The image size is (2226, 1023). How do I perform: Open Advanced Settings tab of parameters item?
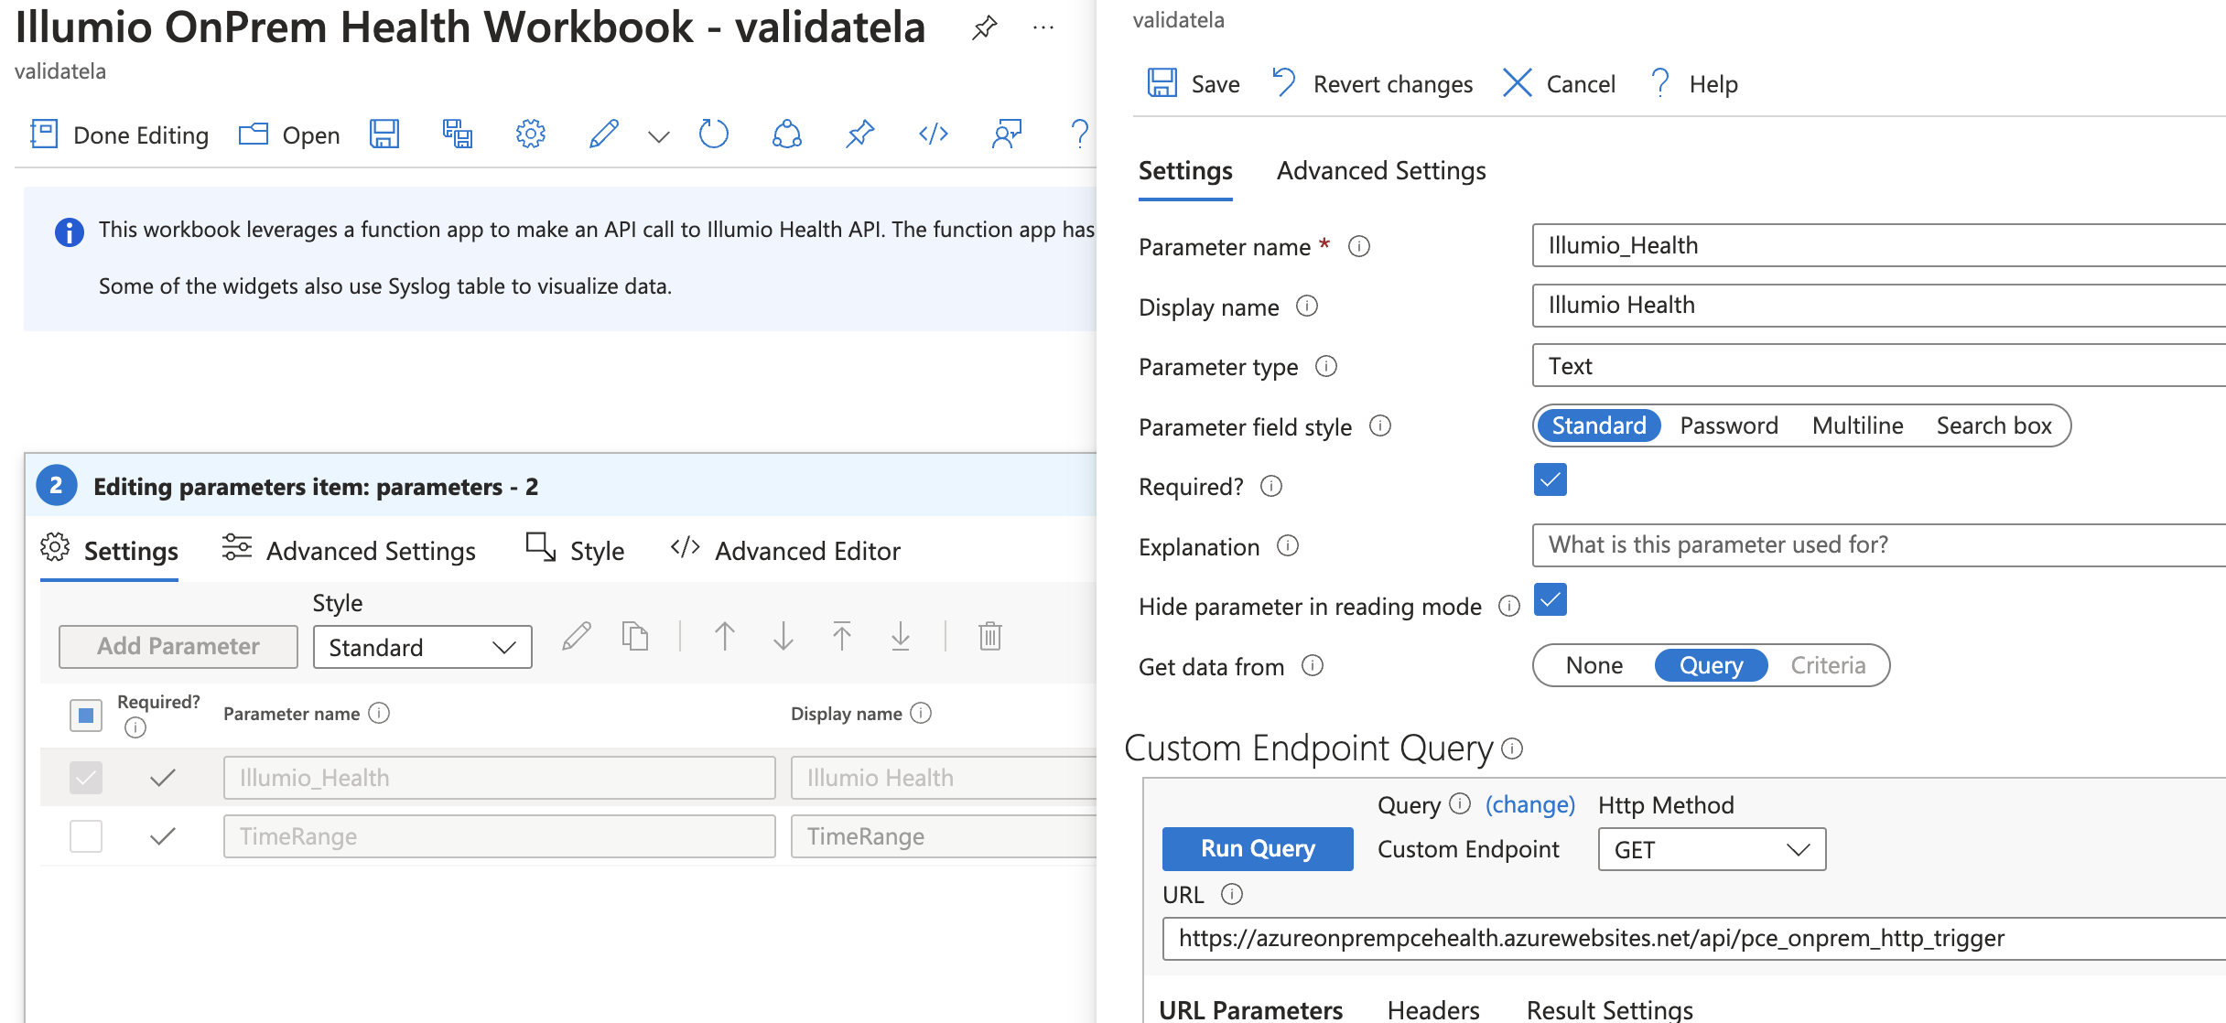349,551
